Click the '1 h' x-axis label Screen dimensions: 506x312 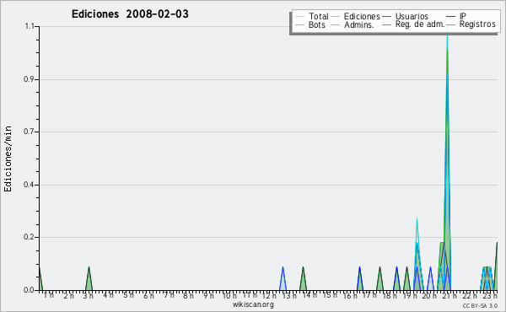pos(48,295)
